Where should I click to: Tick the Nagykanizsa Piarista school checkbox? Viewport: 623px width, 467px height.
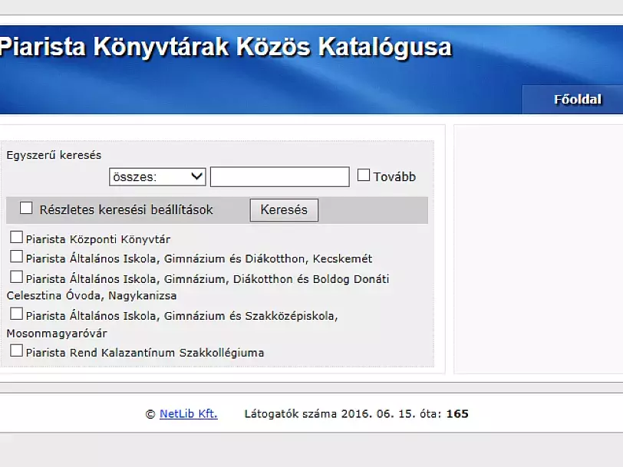pyautogui.click(x=16, y=277)
